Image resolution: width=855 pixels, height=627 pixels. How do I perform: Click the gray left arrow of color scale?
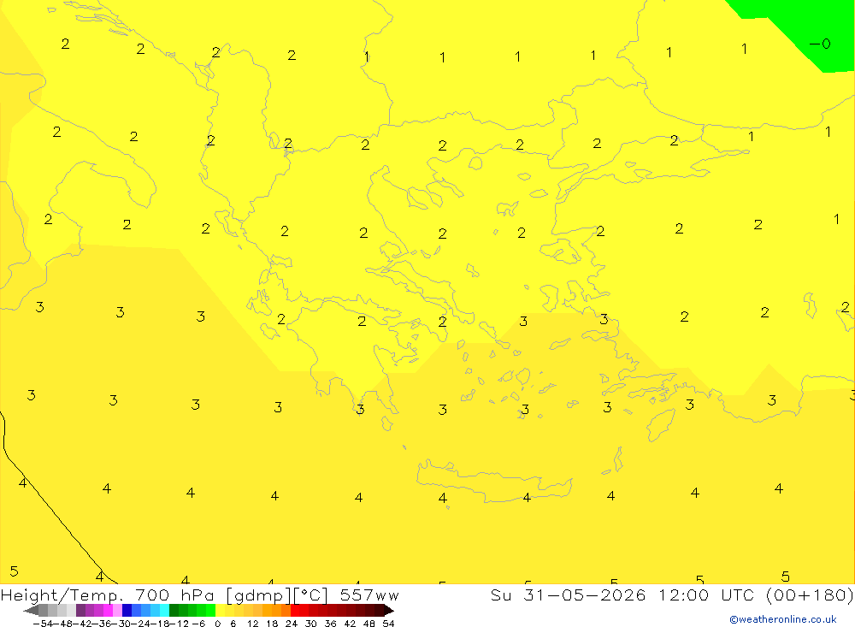(x=31, y=610)
